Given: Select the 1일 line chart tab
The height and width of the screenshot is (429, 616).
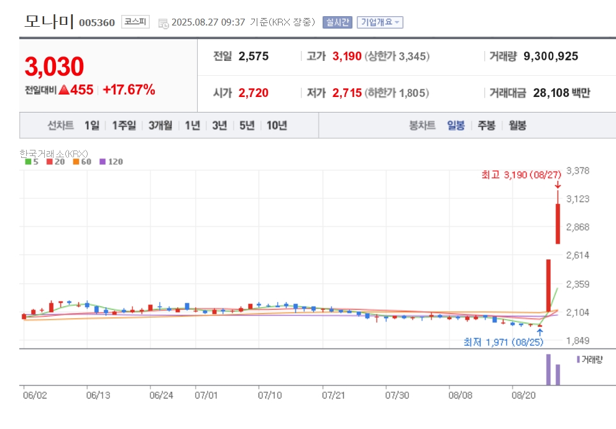Looking at the screenshot, I should tap(92, 126).
